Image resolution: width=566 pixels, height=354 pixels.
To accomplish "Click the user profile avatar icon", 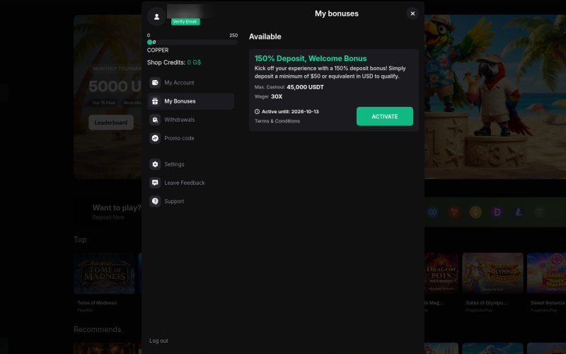I will click(156, 16).
